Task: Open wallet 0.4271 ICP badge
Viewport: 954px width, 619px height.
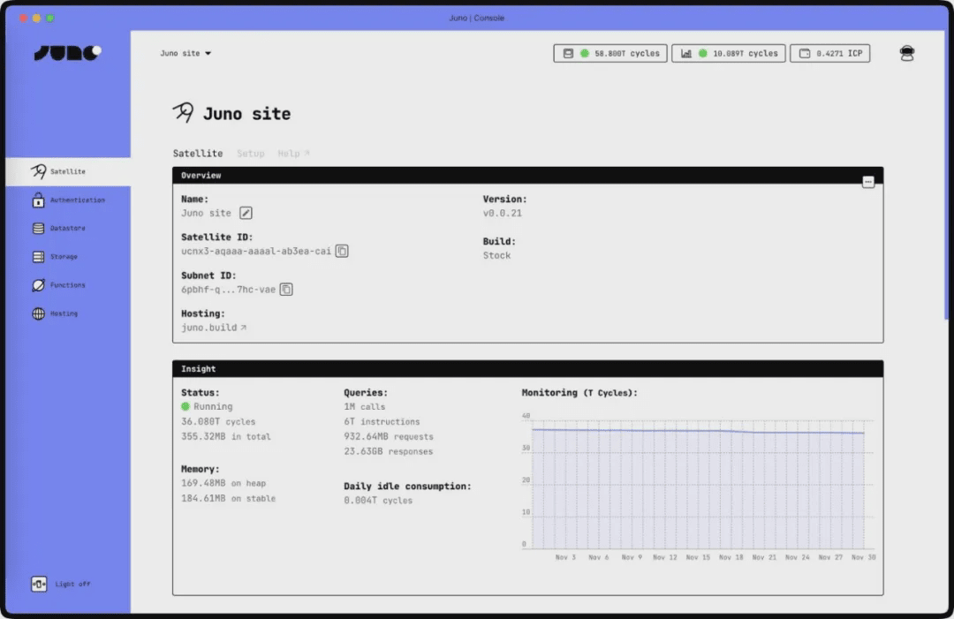Action: tap(829, 54)
